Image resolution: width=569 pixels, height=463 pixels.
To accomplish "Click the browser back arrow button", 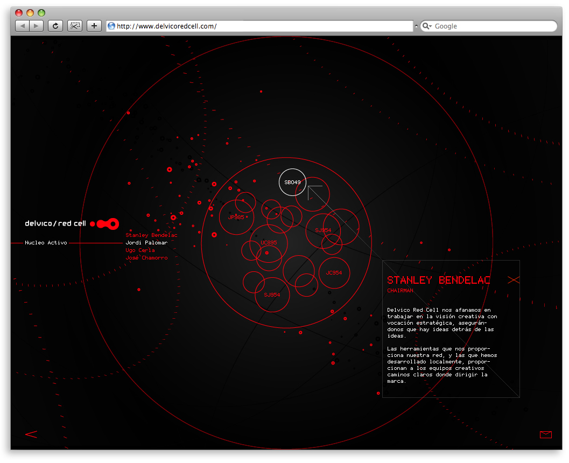I will click(x=22, y=26).
